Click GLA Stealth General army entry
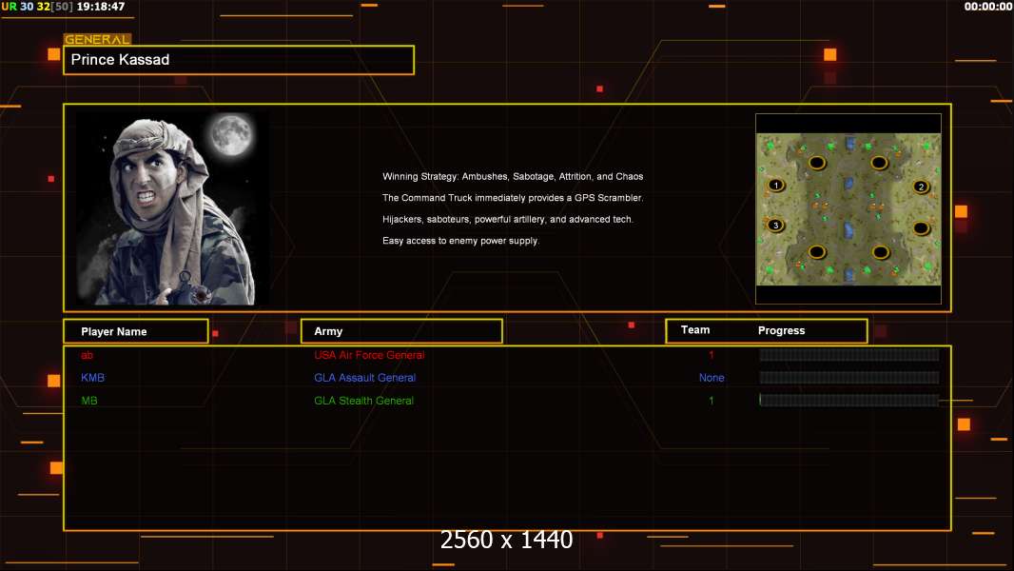The width and height of the screenshot is (1014, 571). 363,401
